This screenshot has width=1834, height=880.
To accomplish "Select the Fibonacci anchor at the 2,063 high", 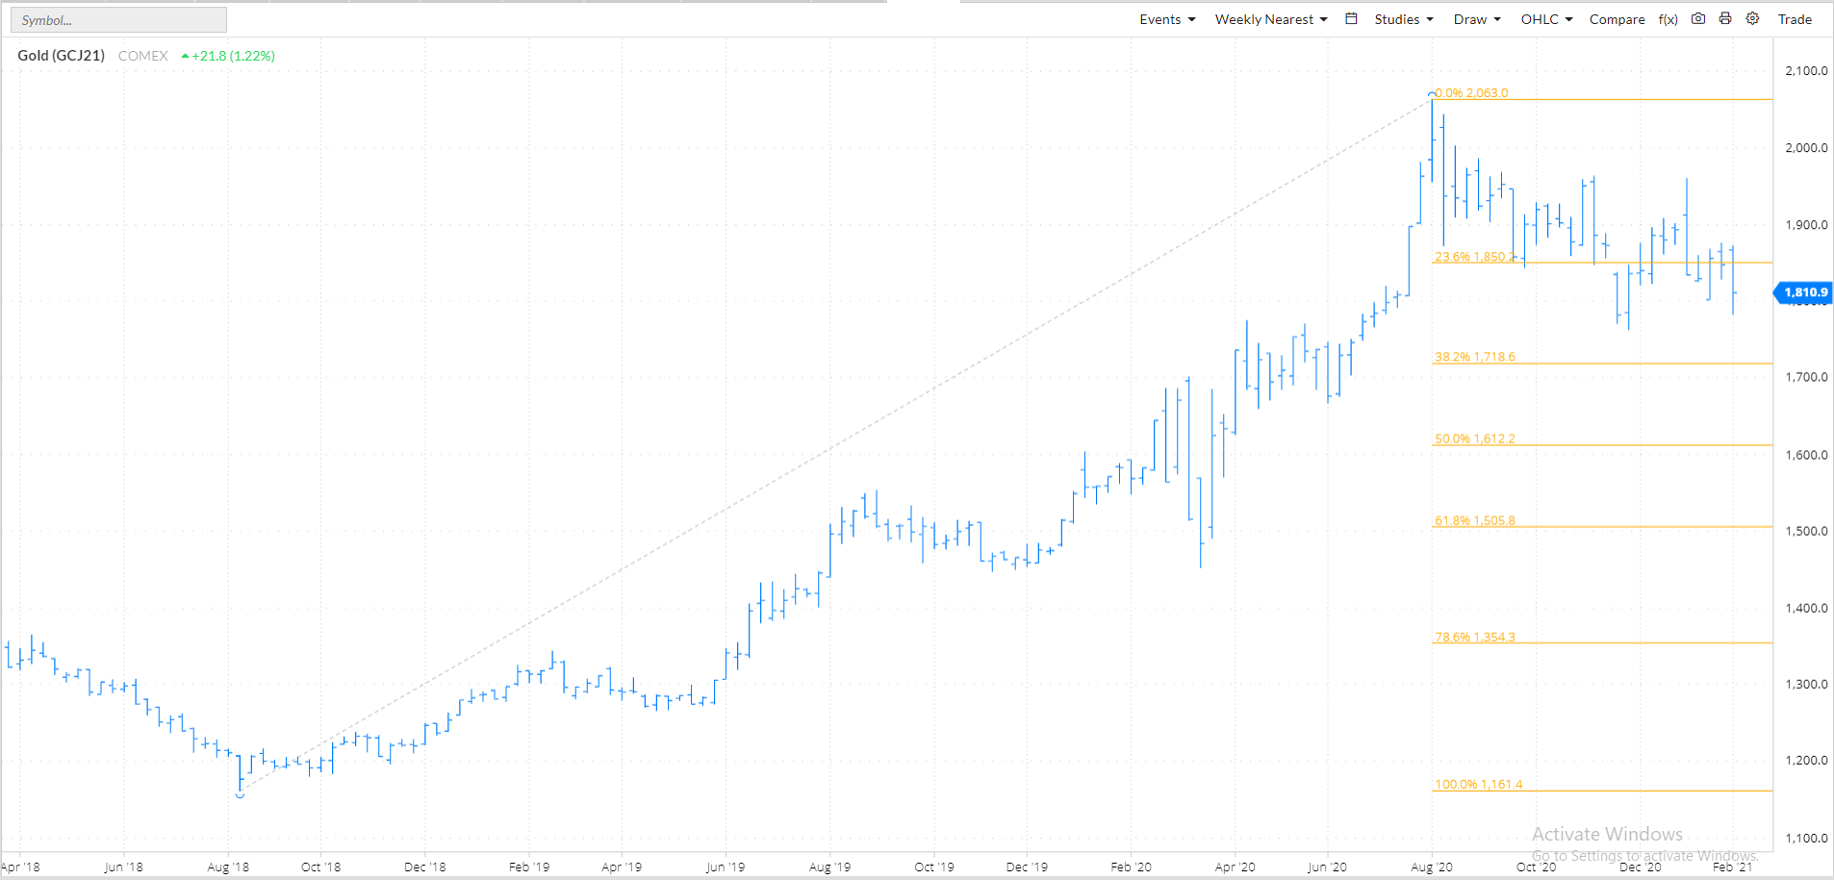I will pyautogui.click(x=1432, y=94).
